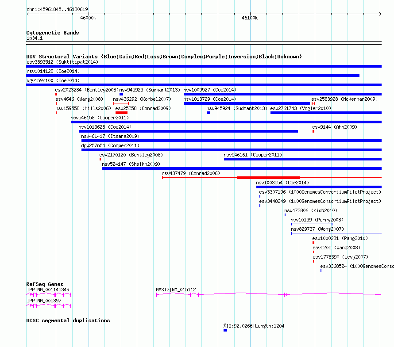Click the esv3893512 (Suktitipat2014) variant label
The width and height of the screenshot is (394, 347).
(x=62, y=62)
